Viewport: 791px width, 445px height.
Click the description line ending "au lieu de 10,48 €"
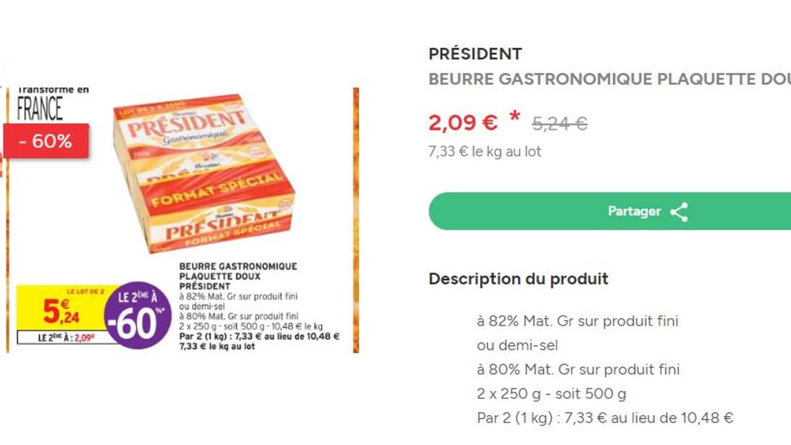click(x=605, y=418)
